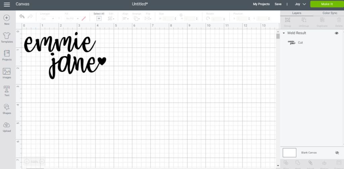Click the Rotate icon
Image resolution: width=344 pixels, height=169 pixels.
point(208,18)
